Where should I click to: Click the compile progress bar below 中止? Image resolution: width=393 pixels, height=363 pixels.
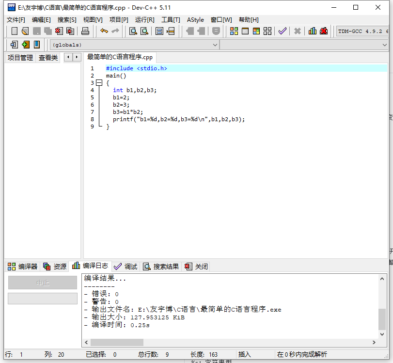[x=43, y=299]
